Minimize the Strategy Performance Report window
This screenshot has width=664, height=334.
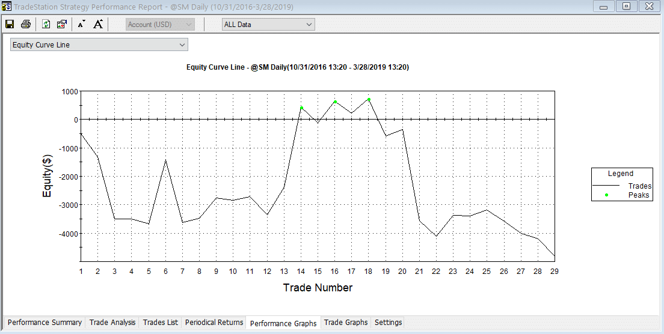pyautogui.click(x=604, y=7)
